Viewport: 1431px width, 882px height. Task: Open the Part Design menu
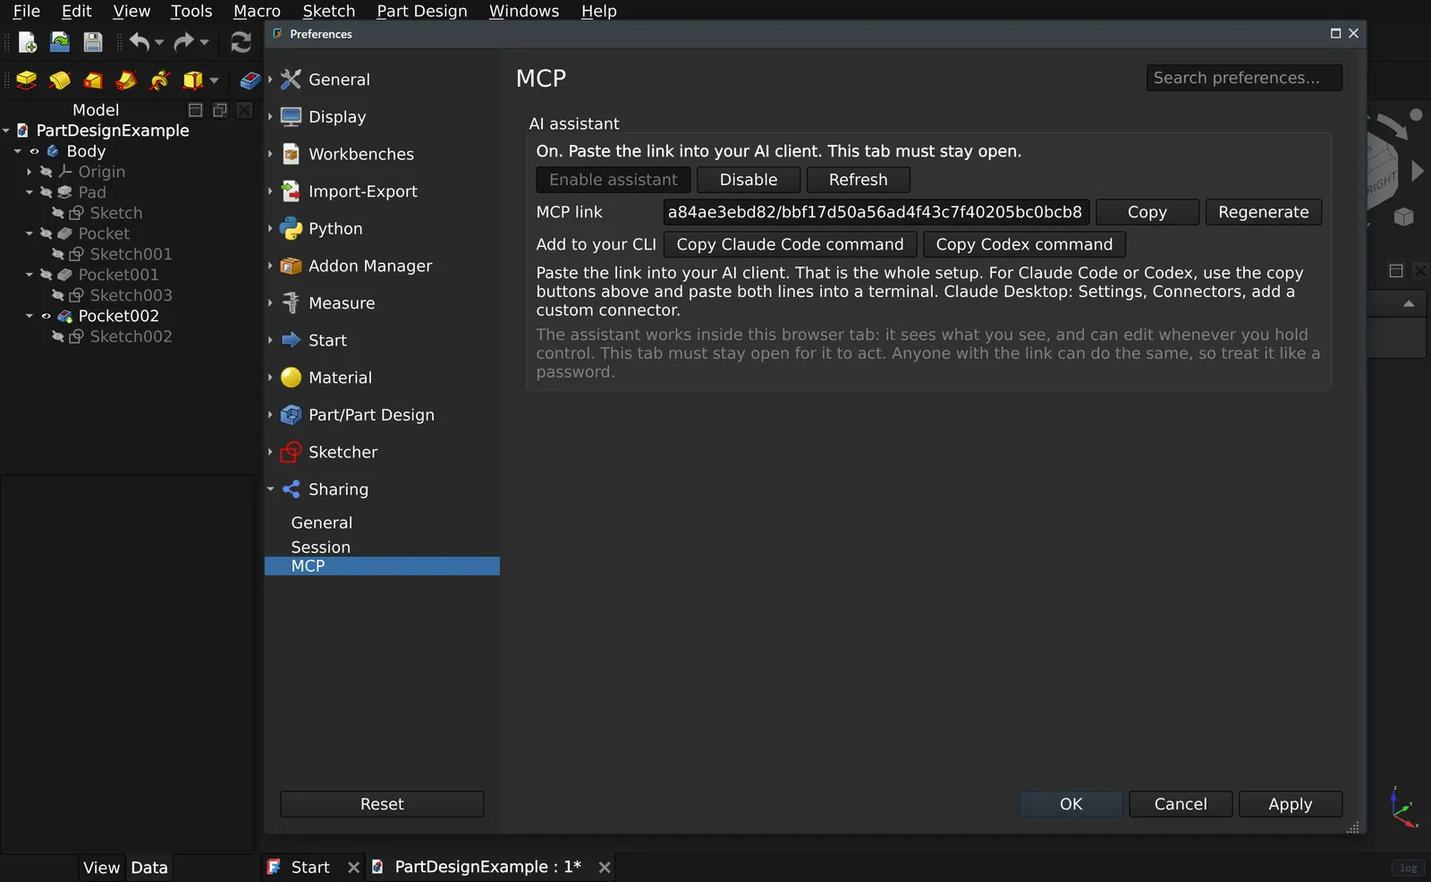(x=421, y=11)
